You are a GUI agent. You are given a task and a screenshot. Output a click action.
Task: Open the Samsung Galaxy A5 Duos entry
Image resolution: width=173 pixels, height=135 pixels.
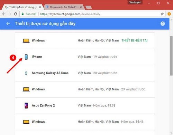tap(85, 73)
